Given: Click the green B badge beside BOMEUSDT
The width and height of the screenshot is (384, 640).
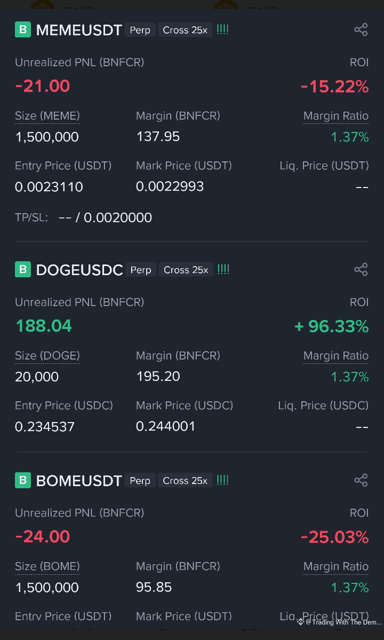Looking at the screenshot, I should (22, 480).
